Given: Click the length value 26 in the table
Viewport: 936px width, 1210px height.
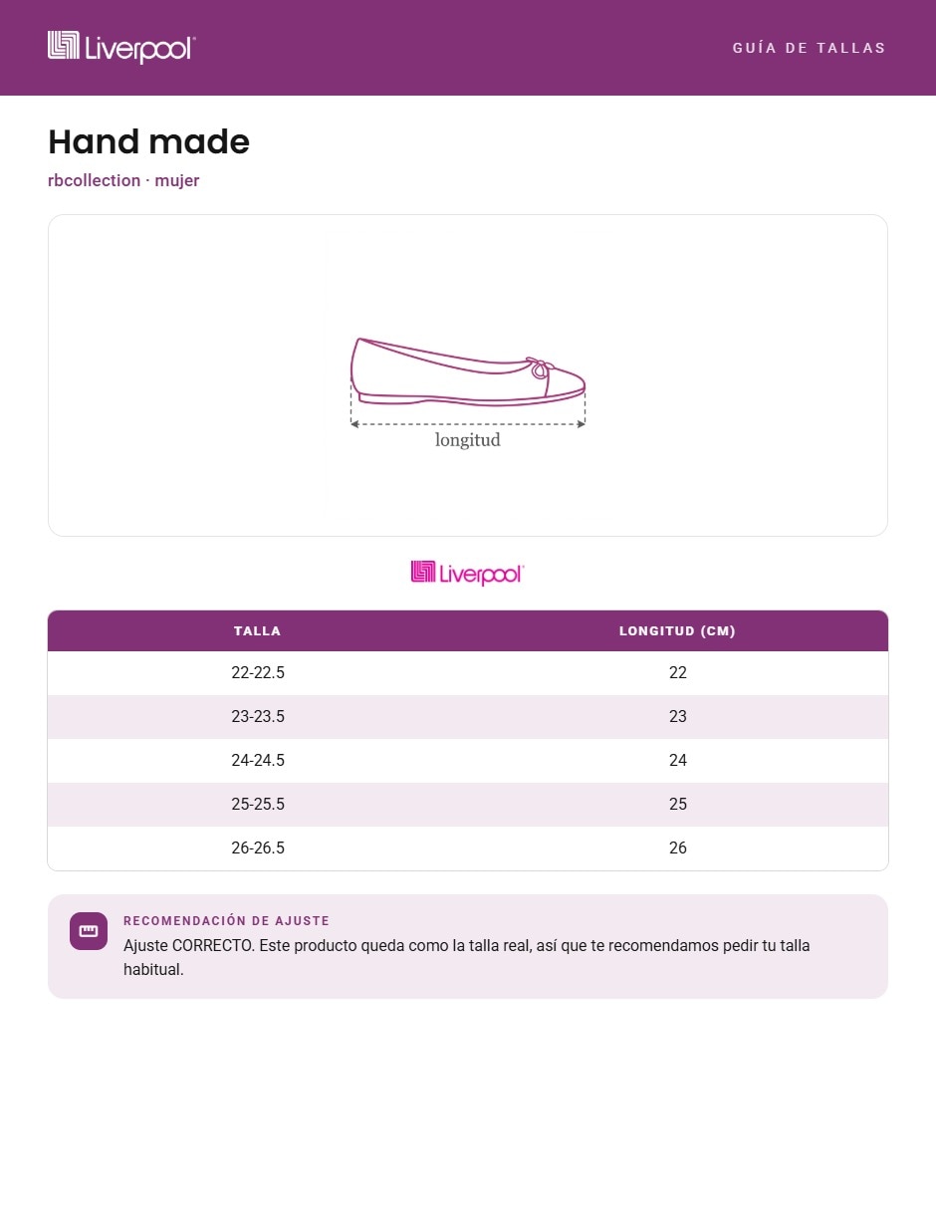Looking at the screenshot, I should click(678, 848).
